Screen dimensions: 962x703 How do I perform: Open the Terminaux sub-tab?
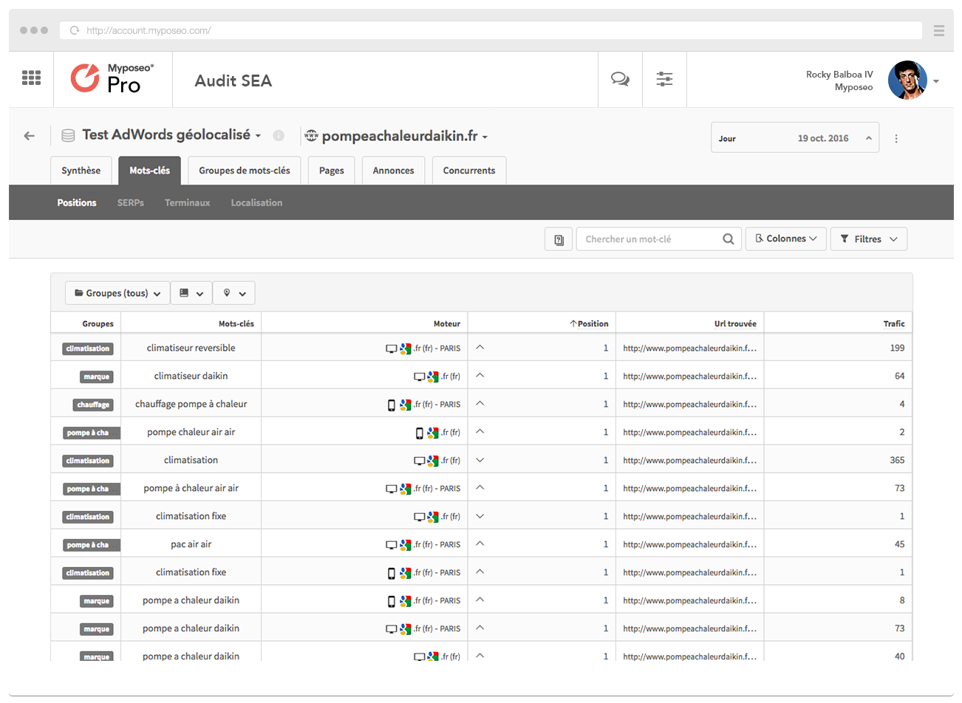tap(188, 202)
